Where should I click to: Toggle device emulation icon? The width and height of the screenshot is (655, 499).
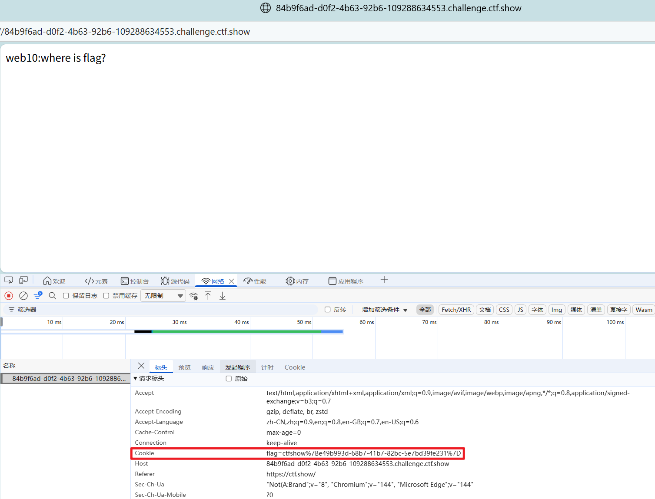(23, 280)
